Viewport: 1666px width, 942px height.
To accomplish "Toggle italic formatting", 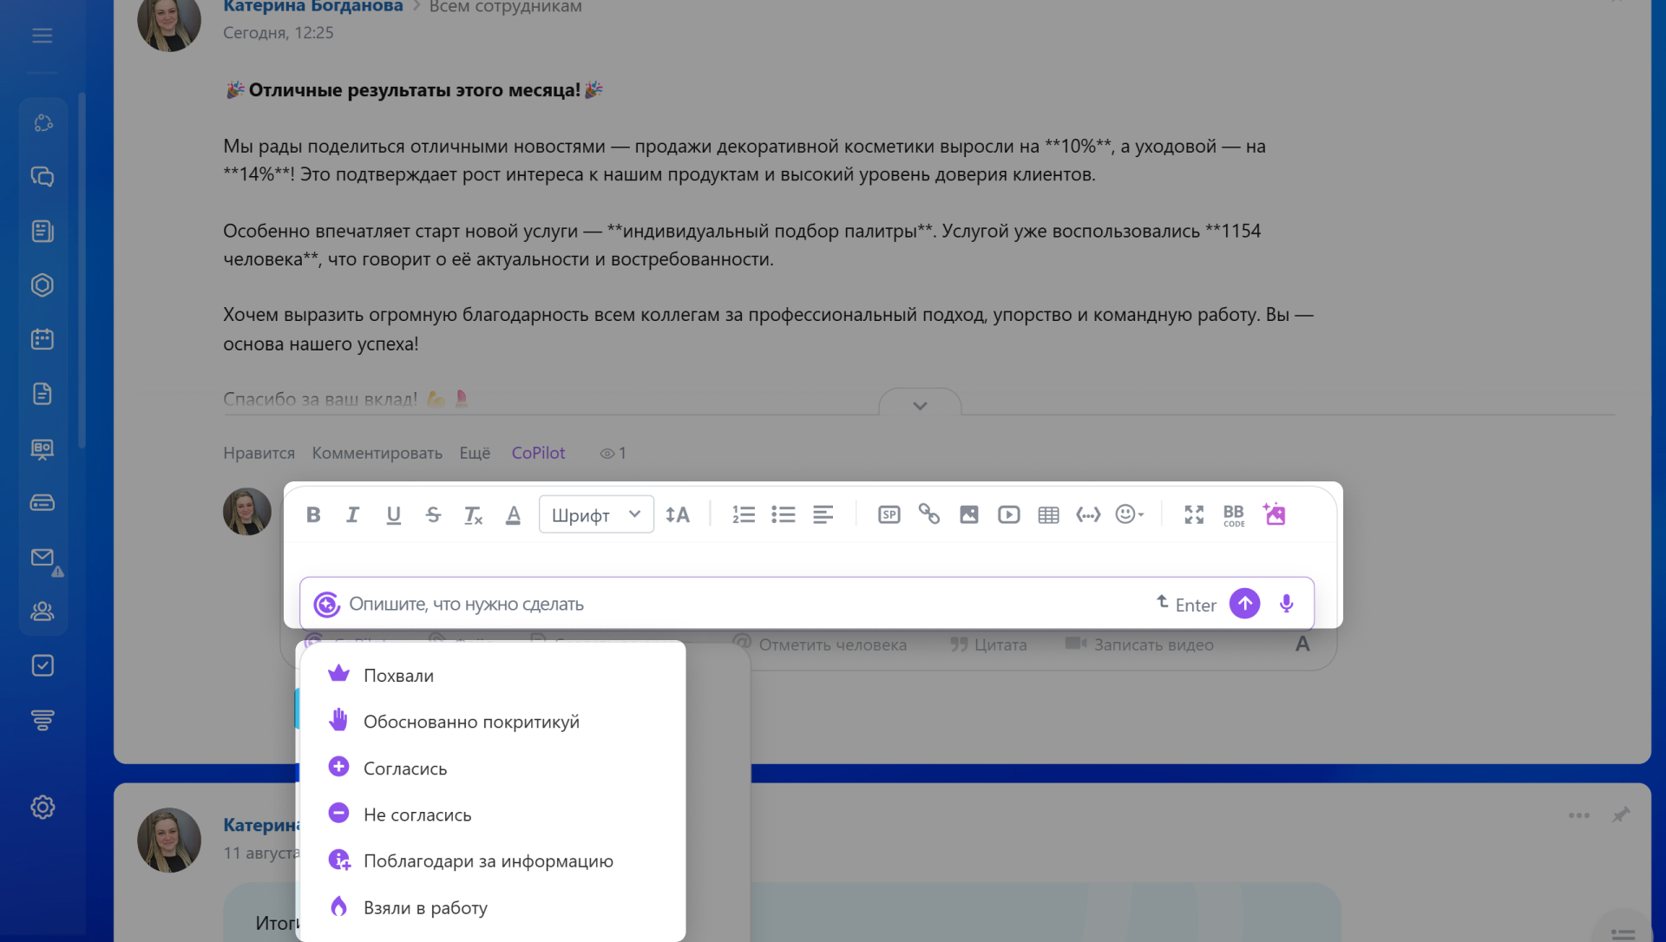I will pyautogui.click(x=352, y=515).
